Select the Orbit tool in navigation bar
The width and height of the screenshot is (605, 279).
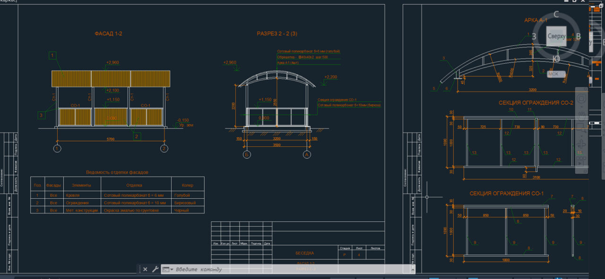582,144
